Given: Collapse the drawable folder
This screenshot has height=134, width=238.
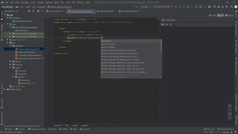Looking at the screenshot, I should 10,46.
